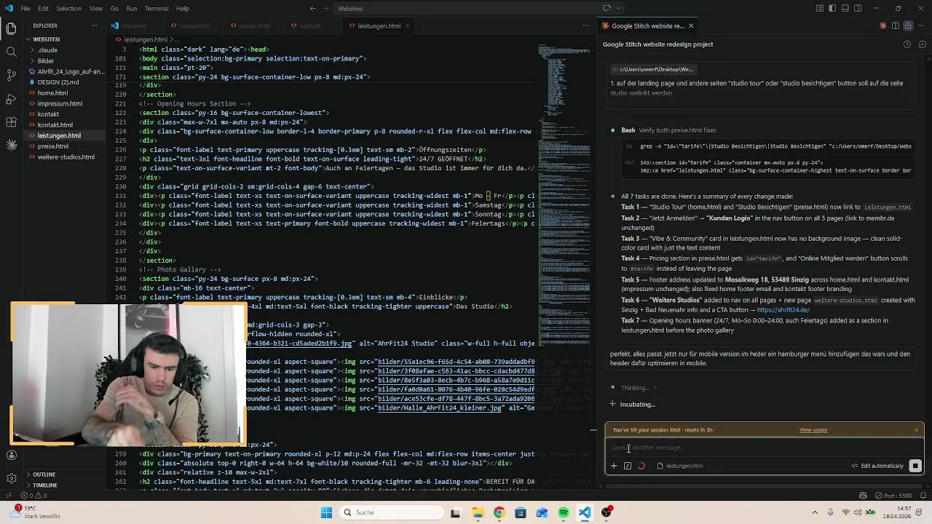This screenshot has width=932, height=524.
Task: Stop the running Claude response
Action: coord(915,466)
